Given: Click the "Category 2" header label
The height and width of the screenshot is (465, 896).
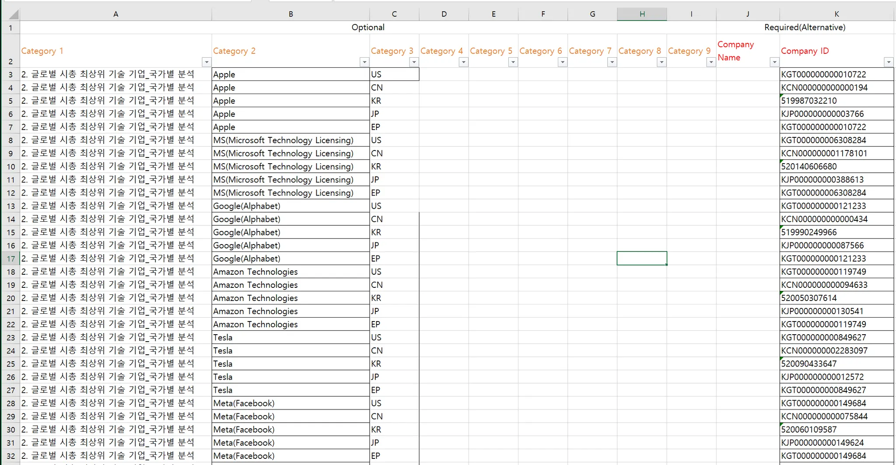Looking at the screenshot, I should [234, 51].
